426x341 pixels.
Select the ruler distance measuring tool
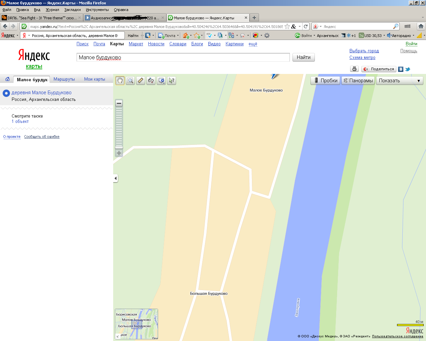click(x=140, y=81)
